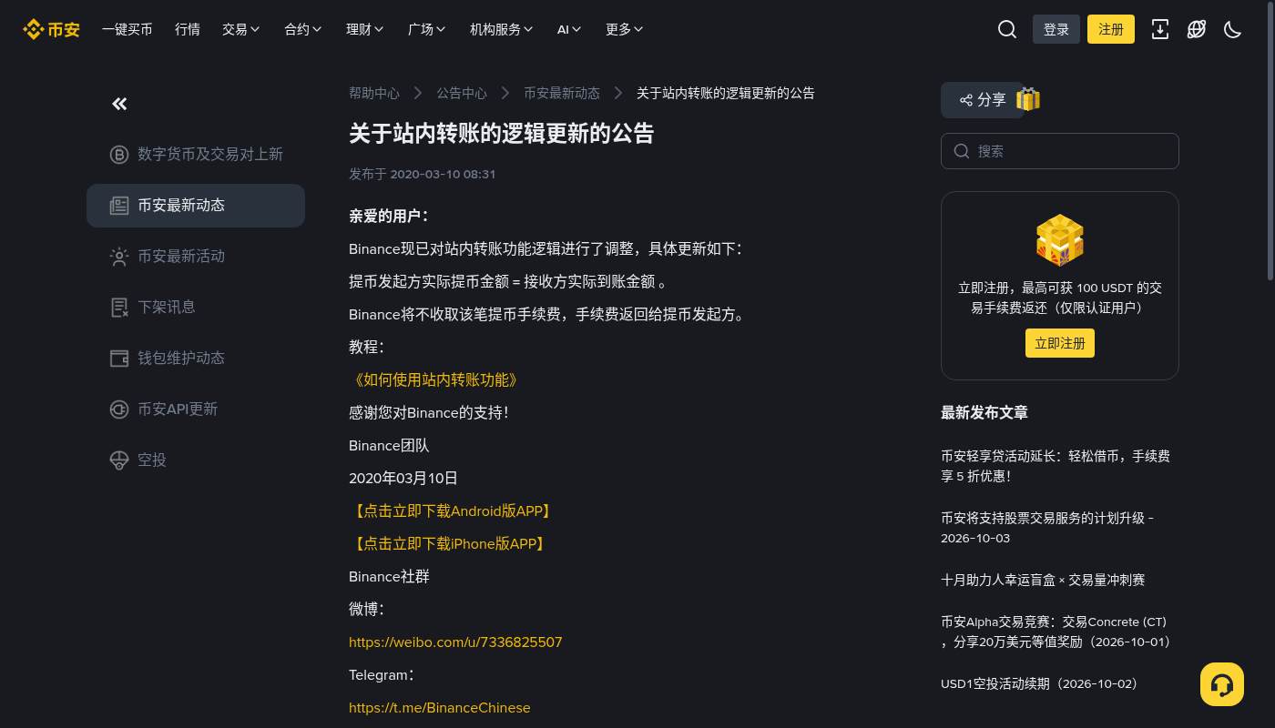Toggle dark mode moon icon
Screen dimensions: 1275x728
tap(1233, 29)
